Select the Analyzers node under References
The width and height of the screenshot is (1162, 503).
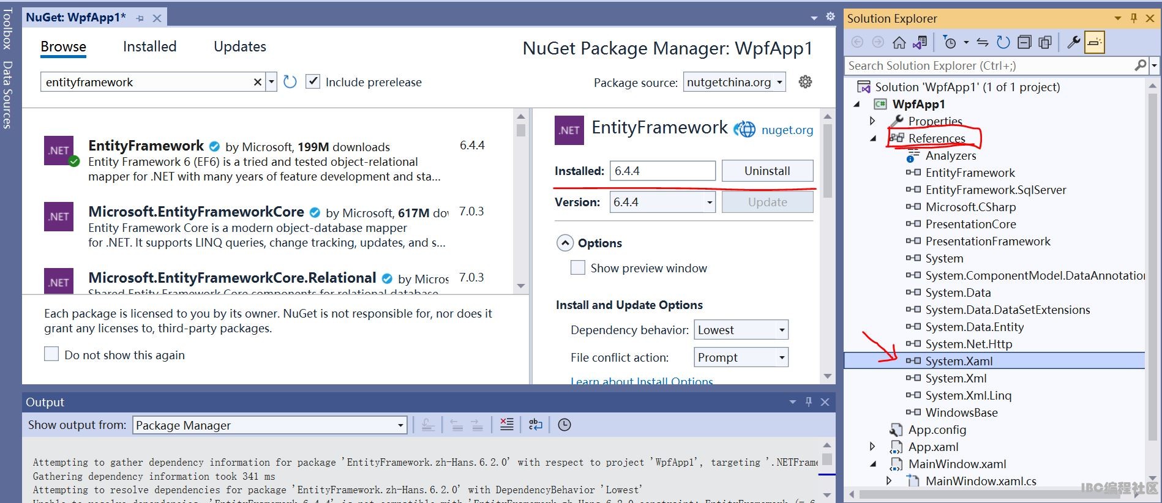tap(951, 155)
